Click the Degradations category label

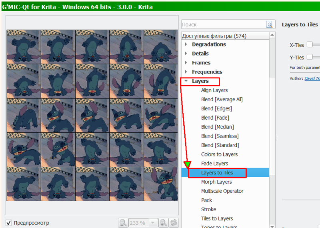209,44
